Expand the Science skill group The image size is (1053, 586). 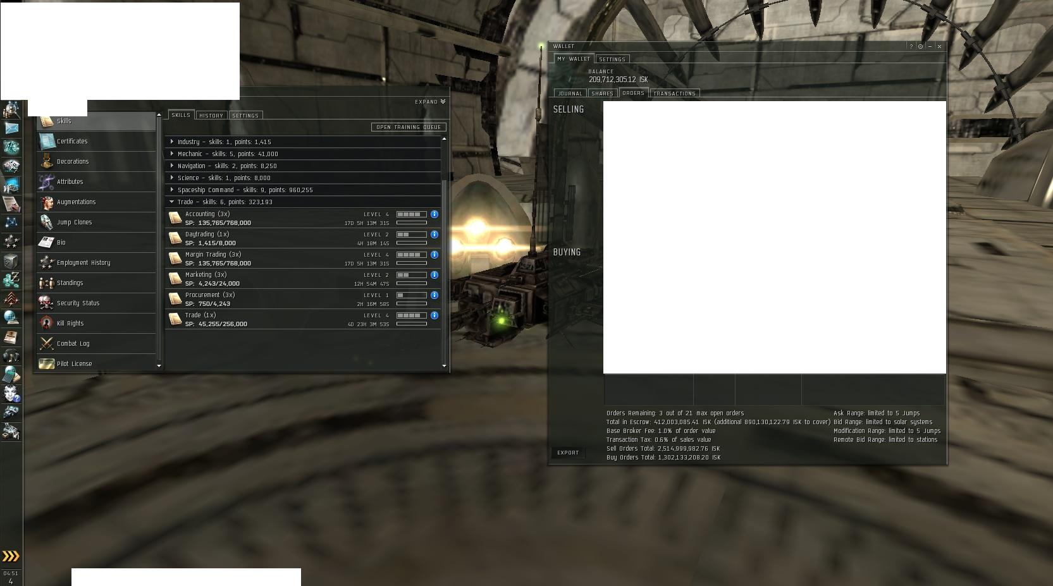coord(172,178)
